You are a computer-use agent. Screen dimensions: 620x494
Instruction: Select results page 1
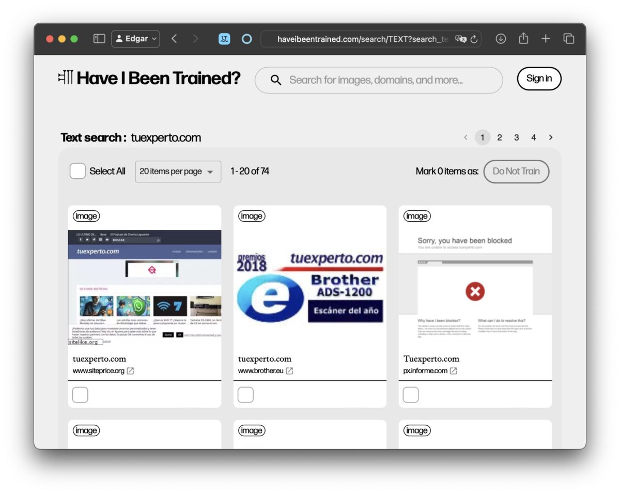483,137
